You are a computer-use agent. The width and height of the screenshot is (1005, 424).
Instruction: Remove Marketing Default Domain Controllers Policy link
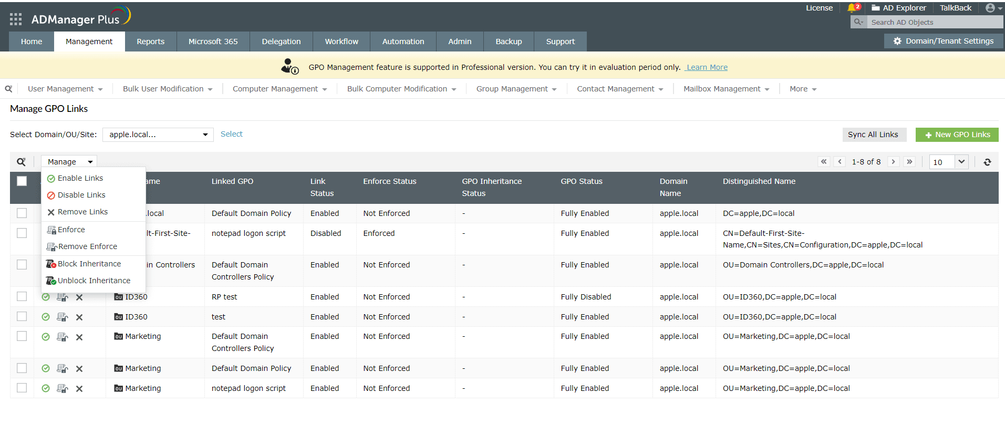coord(79,337)
